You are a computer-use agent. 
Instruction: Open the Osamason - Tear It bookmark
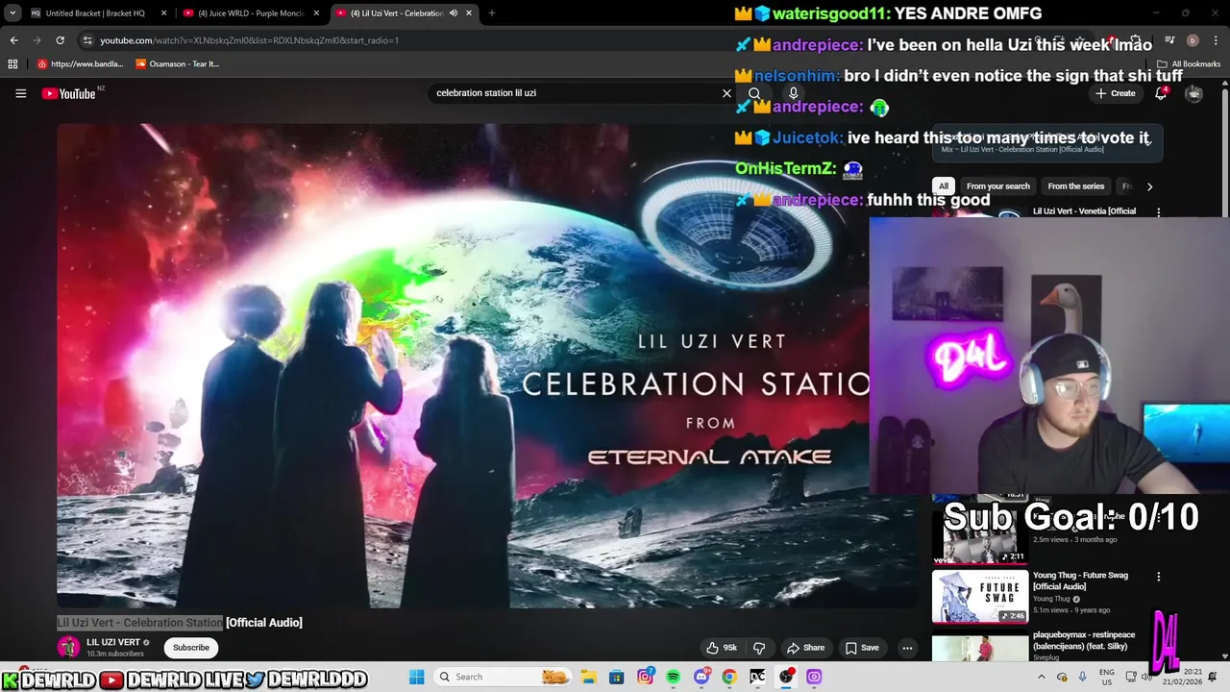tap(178, 63)
